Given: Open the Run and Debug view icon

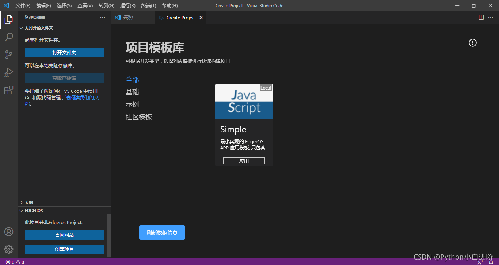Looking at the screenshot, I should (9, 72).
